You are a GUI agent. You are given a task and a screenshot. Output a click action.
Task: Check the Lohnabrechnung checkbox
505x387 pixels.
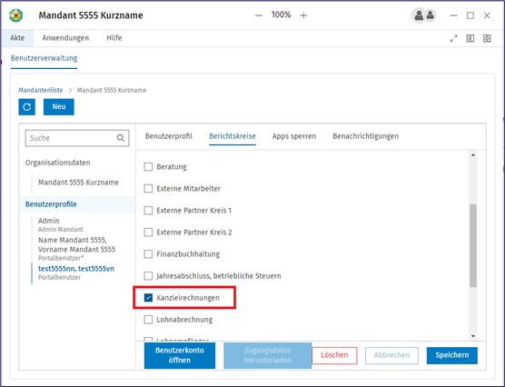[x=148, y=320]
